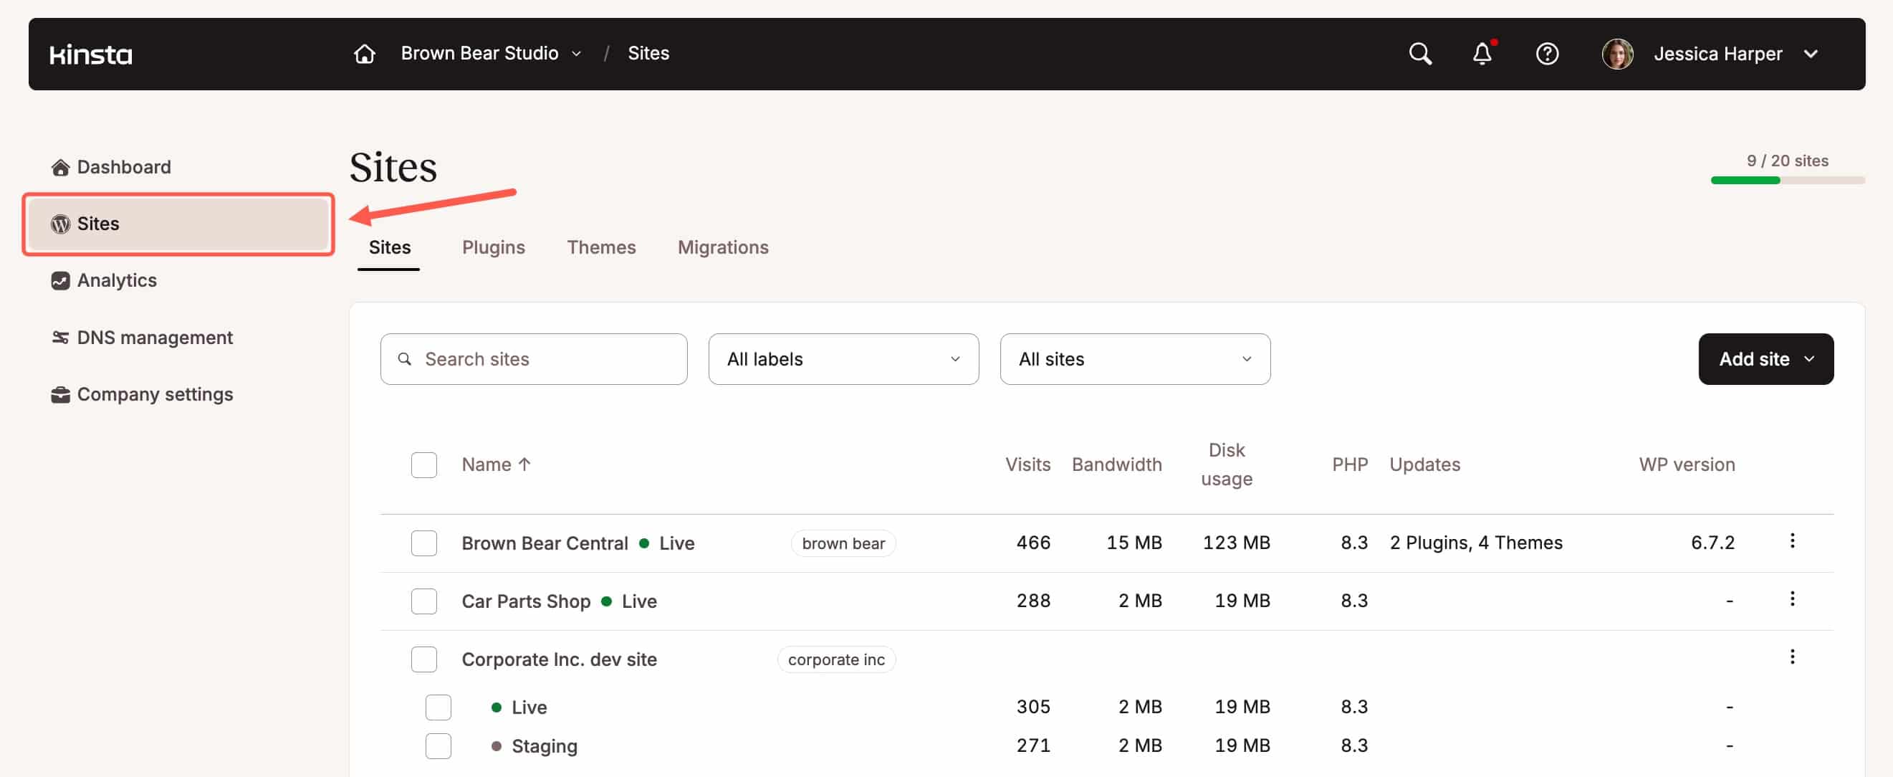Screen dimensions: 1893x777
Task: Open the help question mark icon
Action: [x=1547, y=54]
